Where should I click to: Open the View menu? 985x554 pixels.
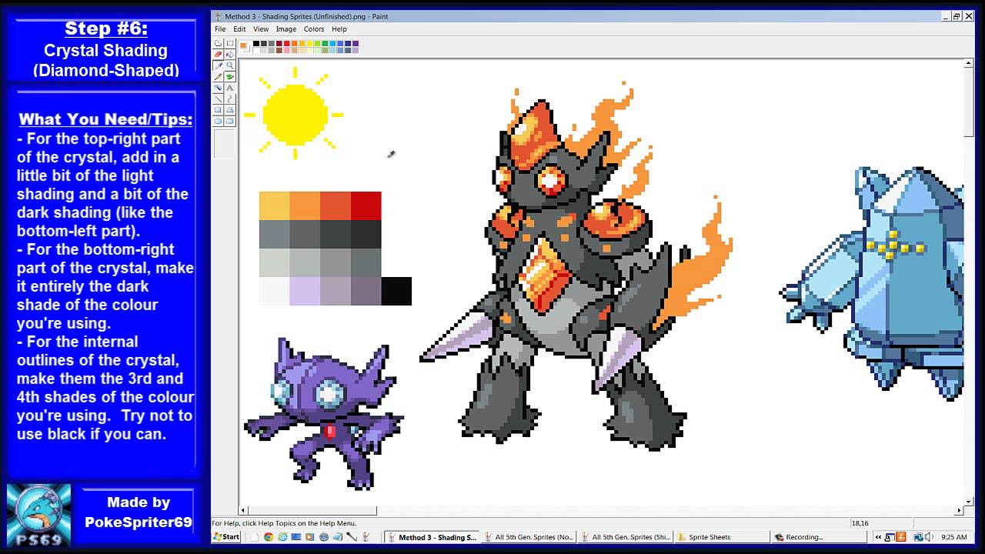pyautogui.click(x=261, y=29)
